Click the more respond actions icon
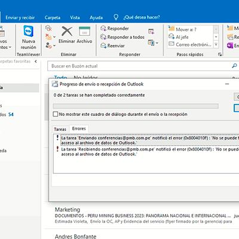 pos(151,42)
